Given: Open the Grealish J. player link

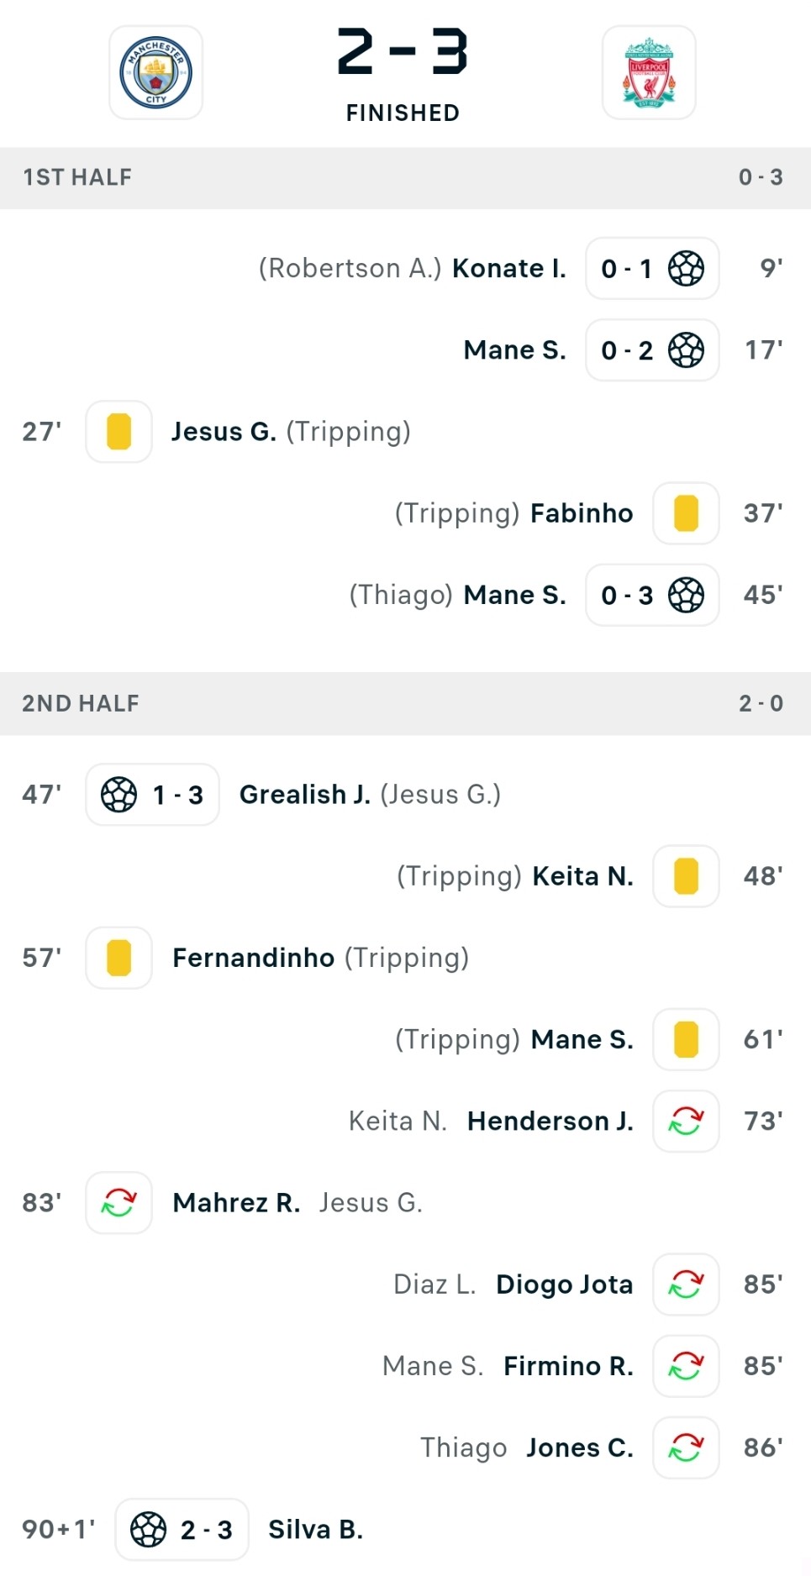Looking at the screenshot, I should (x=305, y=795).
